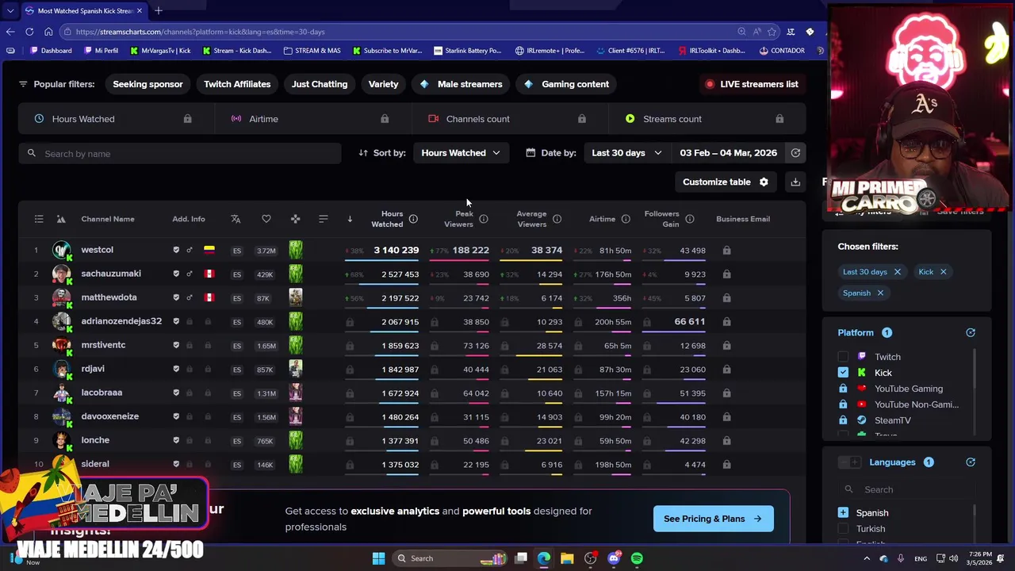The image size is (1015, 571).
Task: Refresh the date range icon
Action: tap(795, 153)
